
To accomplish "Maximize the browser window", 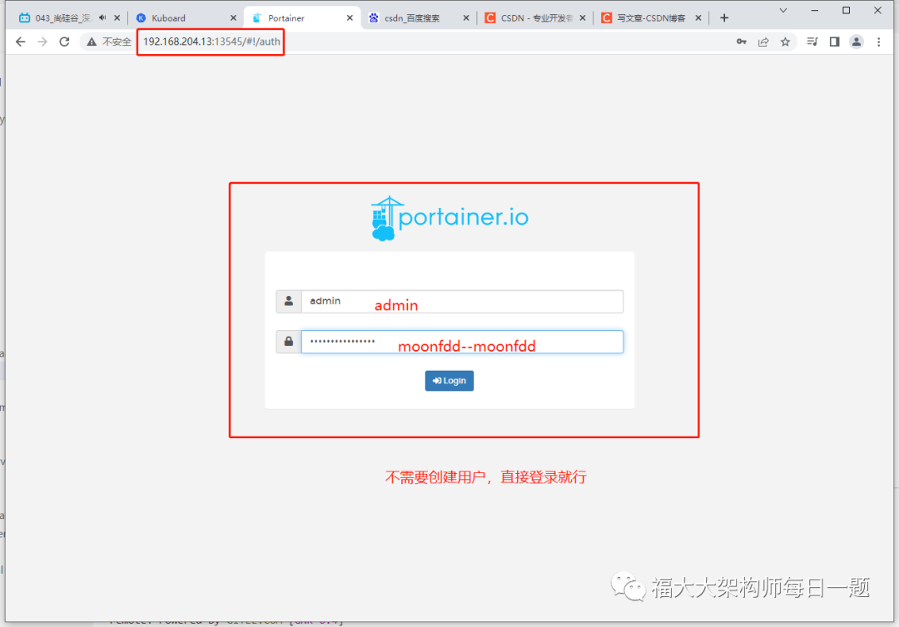I will 847,10.
